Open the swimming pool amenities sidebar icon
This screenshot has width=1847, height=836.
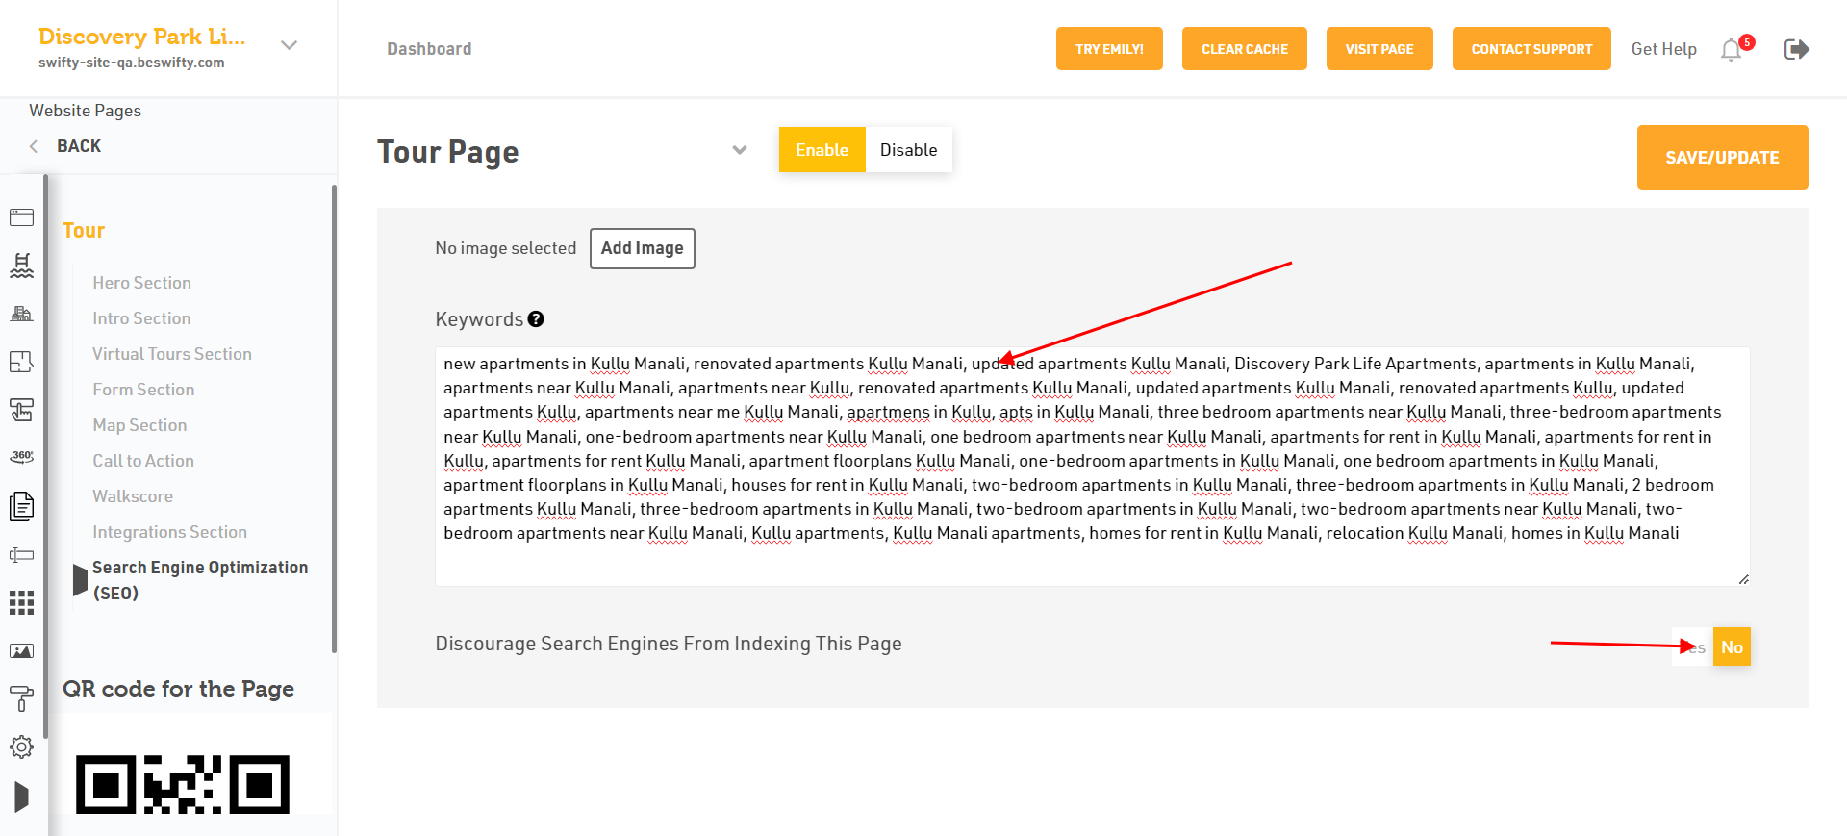point(21,266)
